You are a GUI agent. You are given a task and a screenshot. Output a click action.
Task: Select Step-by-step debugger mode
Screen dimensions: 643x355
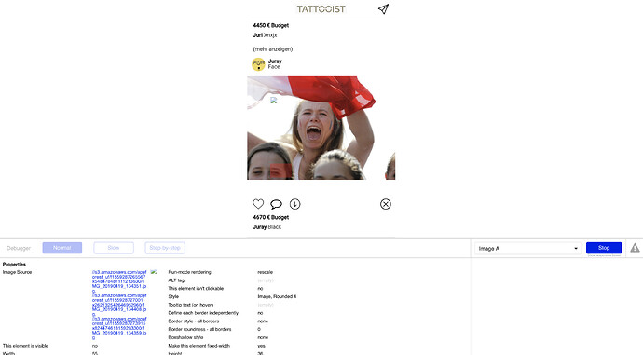(165, 248)
